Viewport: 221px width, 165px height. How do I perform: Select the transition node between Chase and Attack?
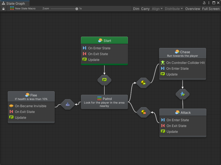(x=183, y=94)
